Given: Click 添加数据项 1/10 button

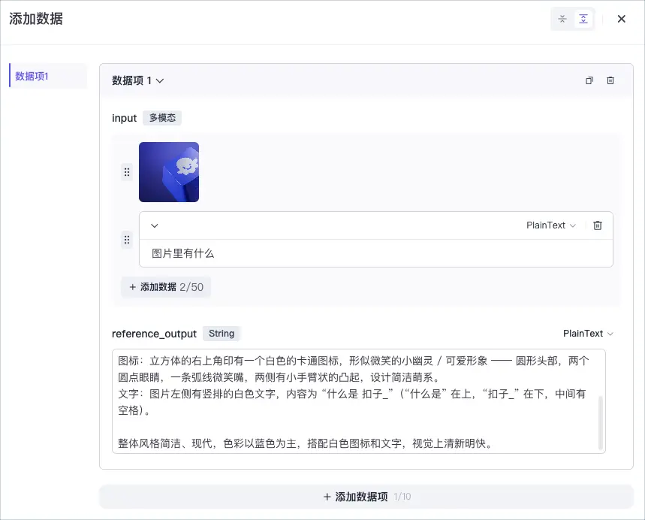Looking at the screenshot, I should [x=366, y=497].
